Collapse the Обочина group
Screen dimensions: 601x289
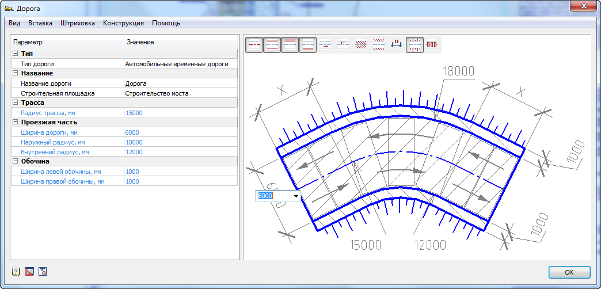[16, 161]
